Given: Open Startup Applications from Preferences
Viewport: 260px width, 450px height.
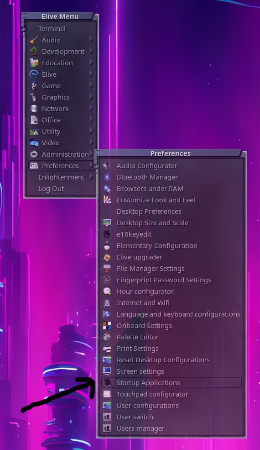Looking at the screenshot, I should 171,382.
